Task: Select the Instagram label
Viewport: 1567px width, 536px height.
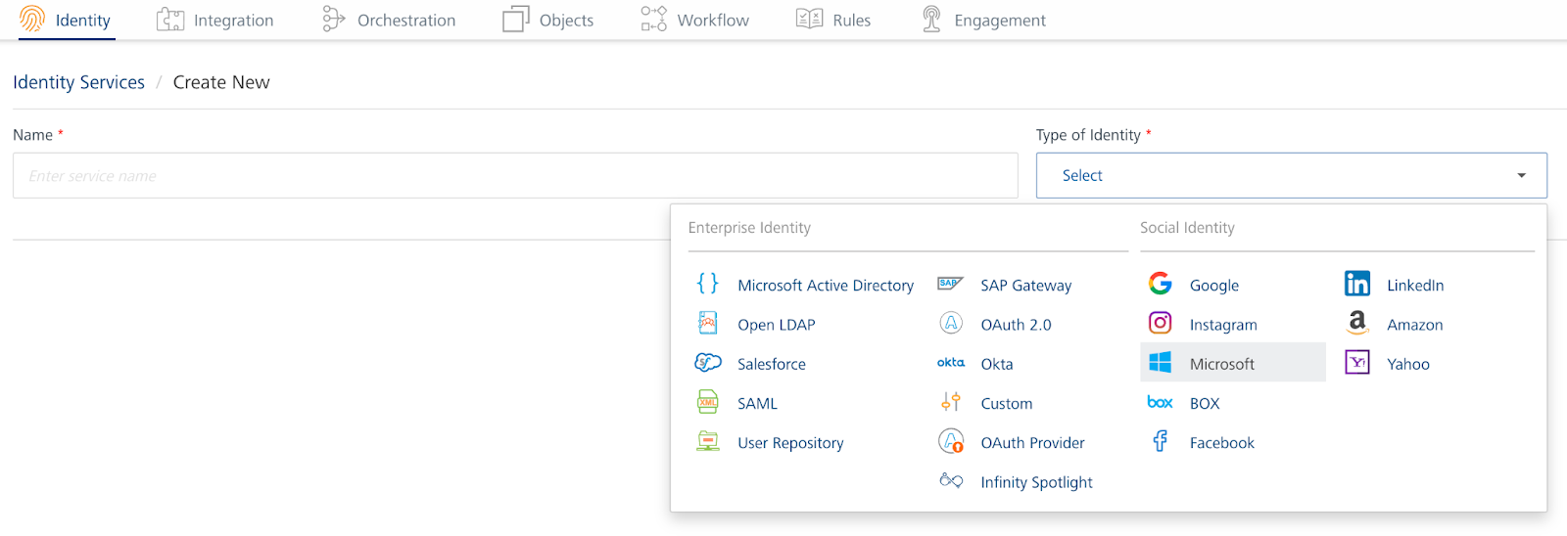Action: click(1223, 324)
